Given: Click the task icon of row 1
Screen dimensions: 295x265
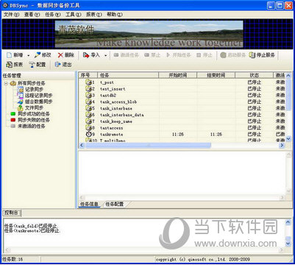Looking at the screenshot, I should (88, 82).
